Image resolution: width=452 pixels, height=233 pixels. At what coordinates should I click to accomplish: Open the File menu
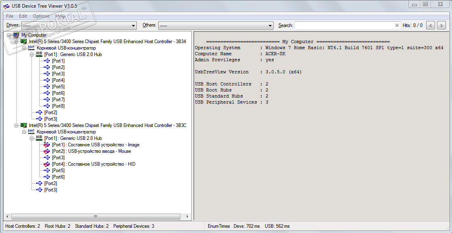coord(10,16)
